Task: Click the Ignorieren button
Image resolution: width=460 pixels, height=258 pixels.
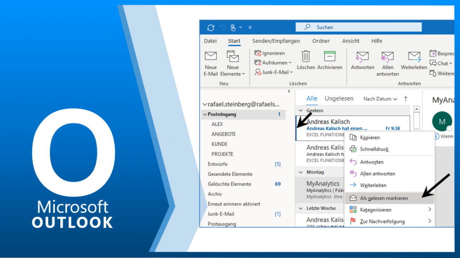Action: coord(270,53)
